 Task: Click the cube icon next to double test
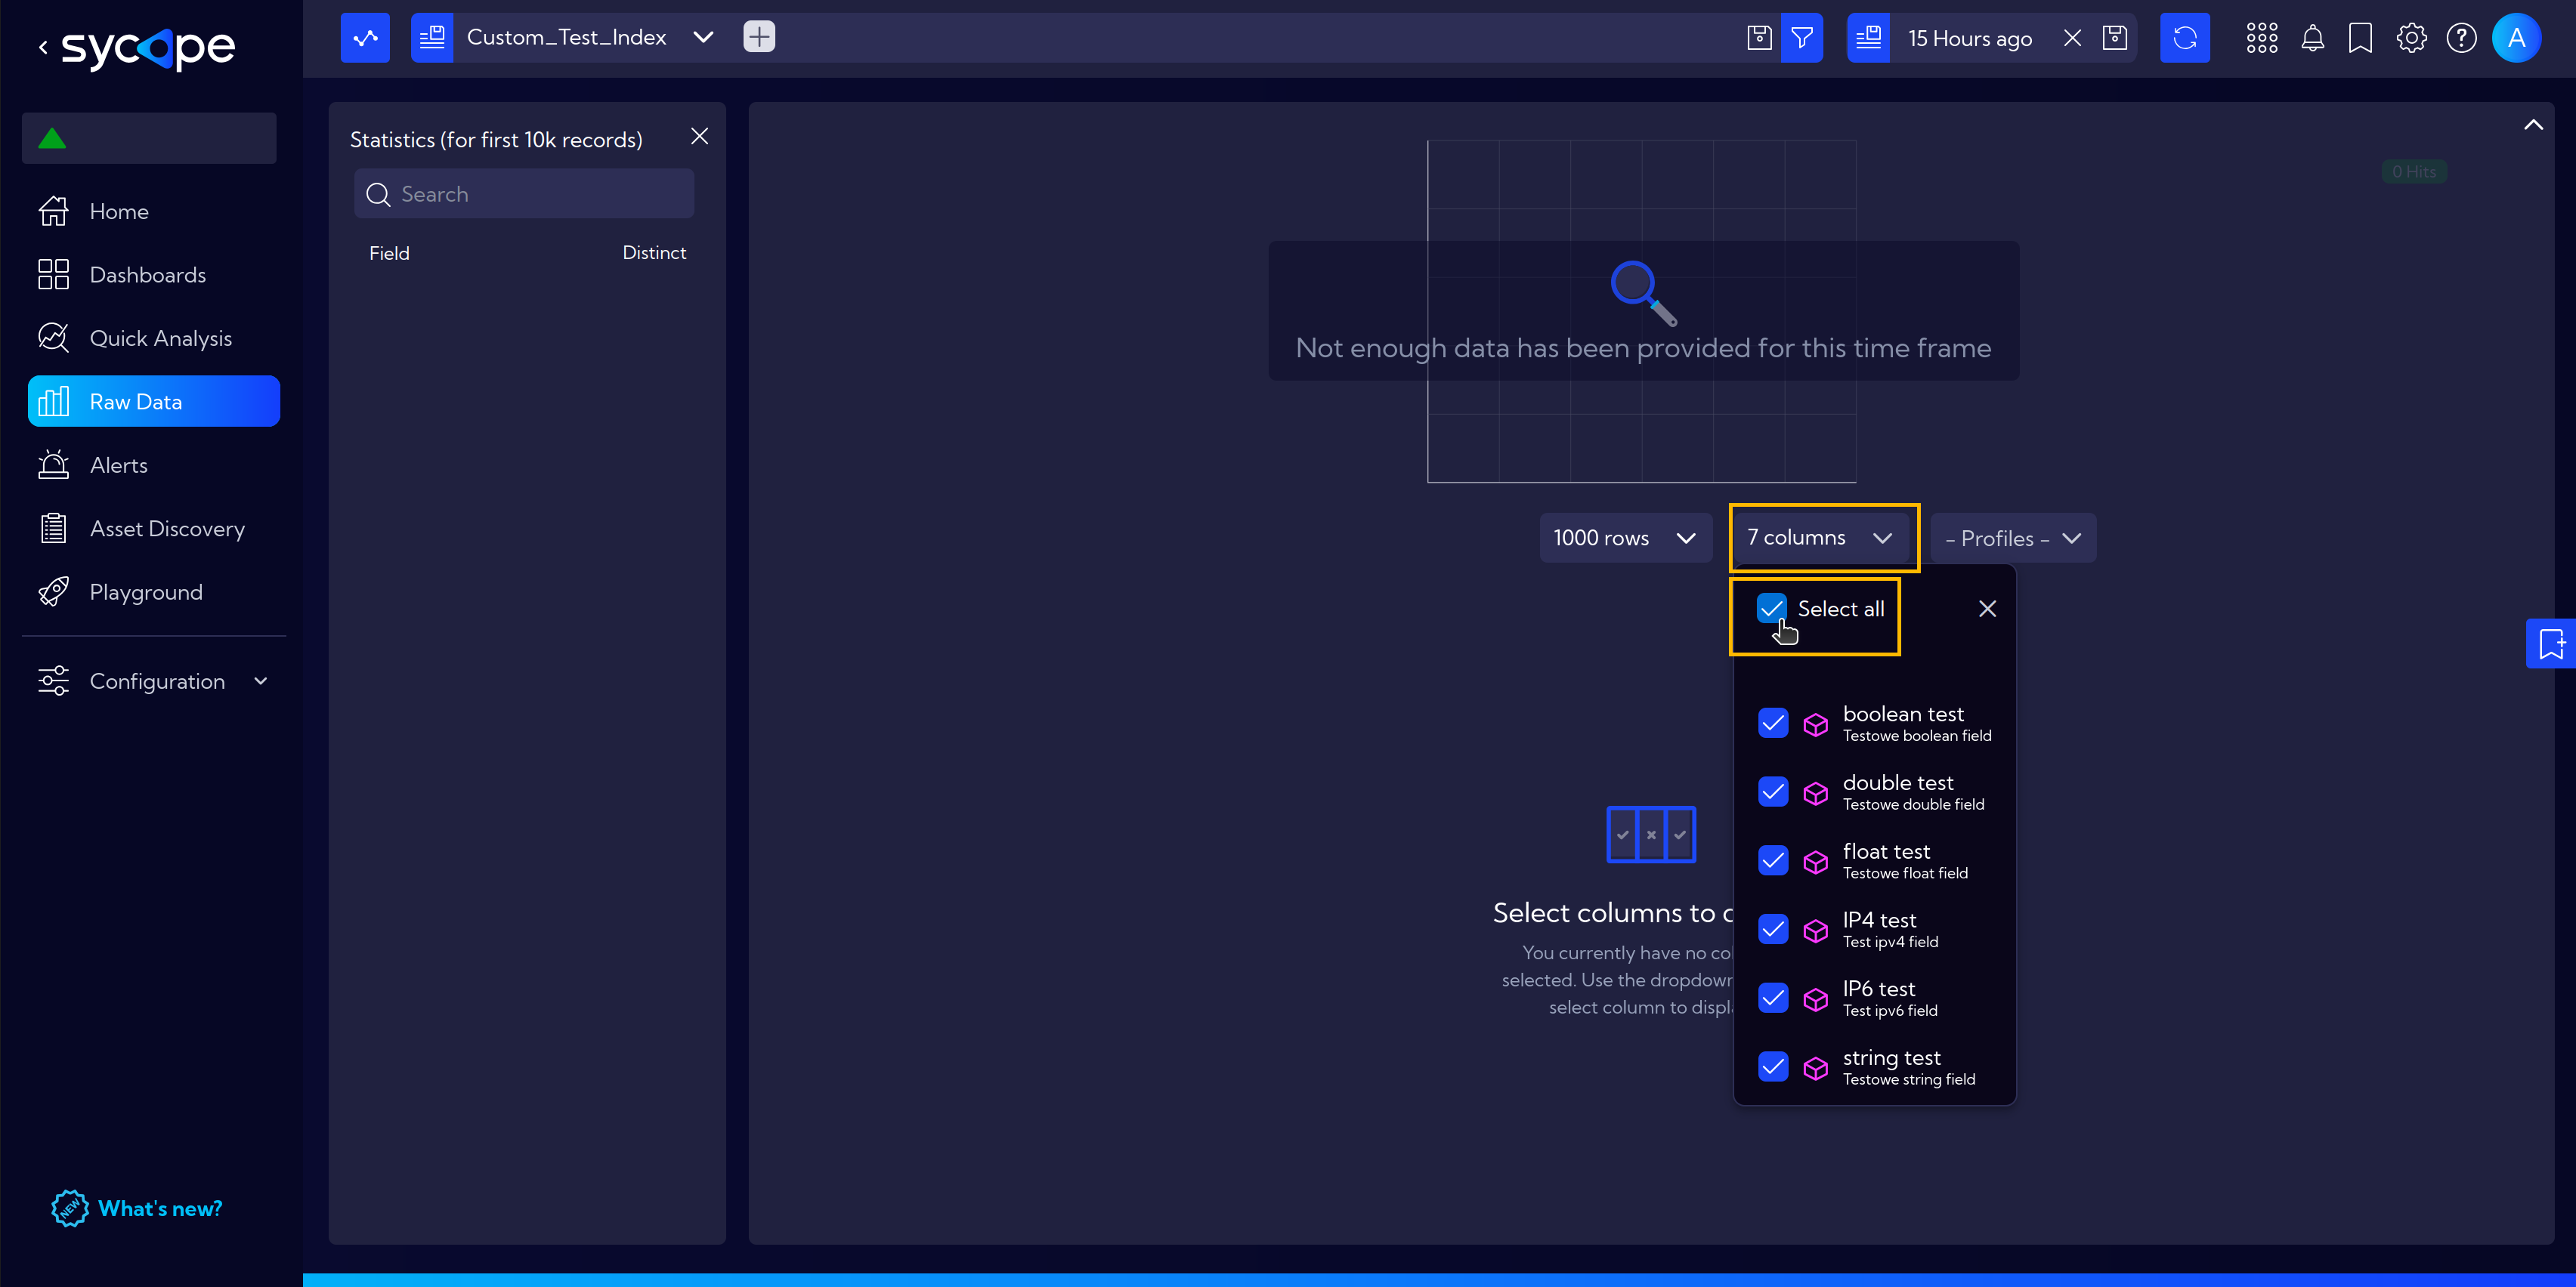[1815, 793]
